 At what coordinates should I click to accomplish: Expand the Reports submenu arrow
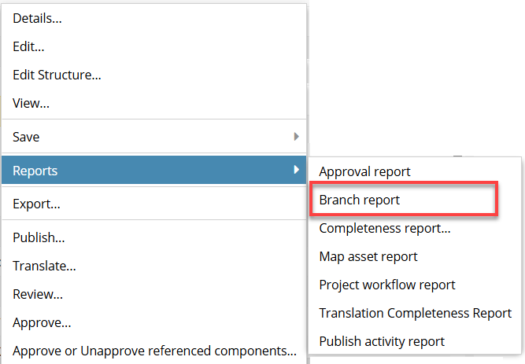[296, 170]
